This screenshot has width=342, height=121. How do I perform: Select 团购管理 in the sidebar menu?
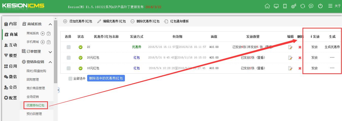pyautogui.click(x=33, y=79)
